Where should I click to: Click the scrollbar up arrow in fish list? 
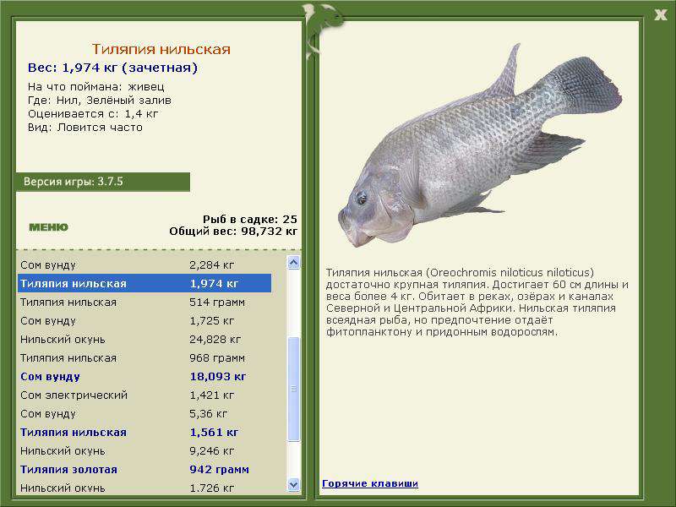pyautogui.click(x=293, y=263)
